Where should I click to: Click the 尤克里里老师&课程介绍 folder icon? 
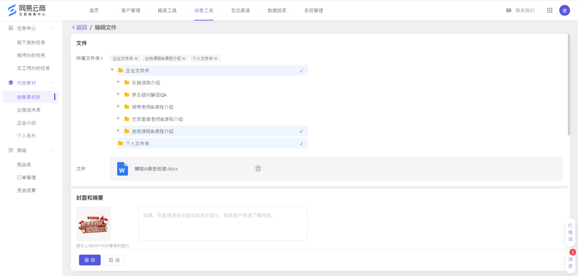(x=127, y=119)
